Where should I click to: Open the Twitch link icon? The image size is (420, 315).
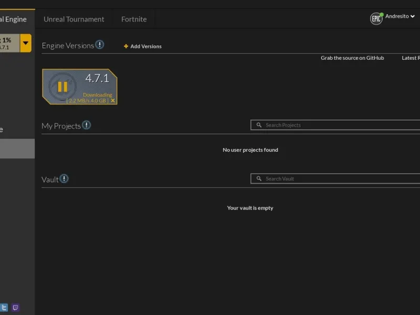(16, 307)
